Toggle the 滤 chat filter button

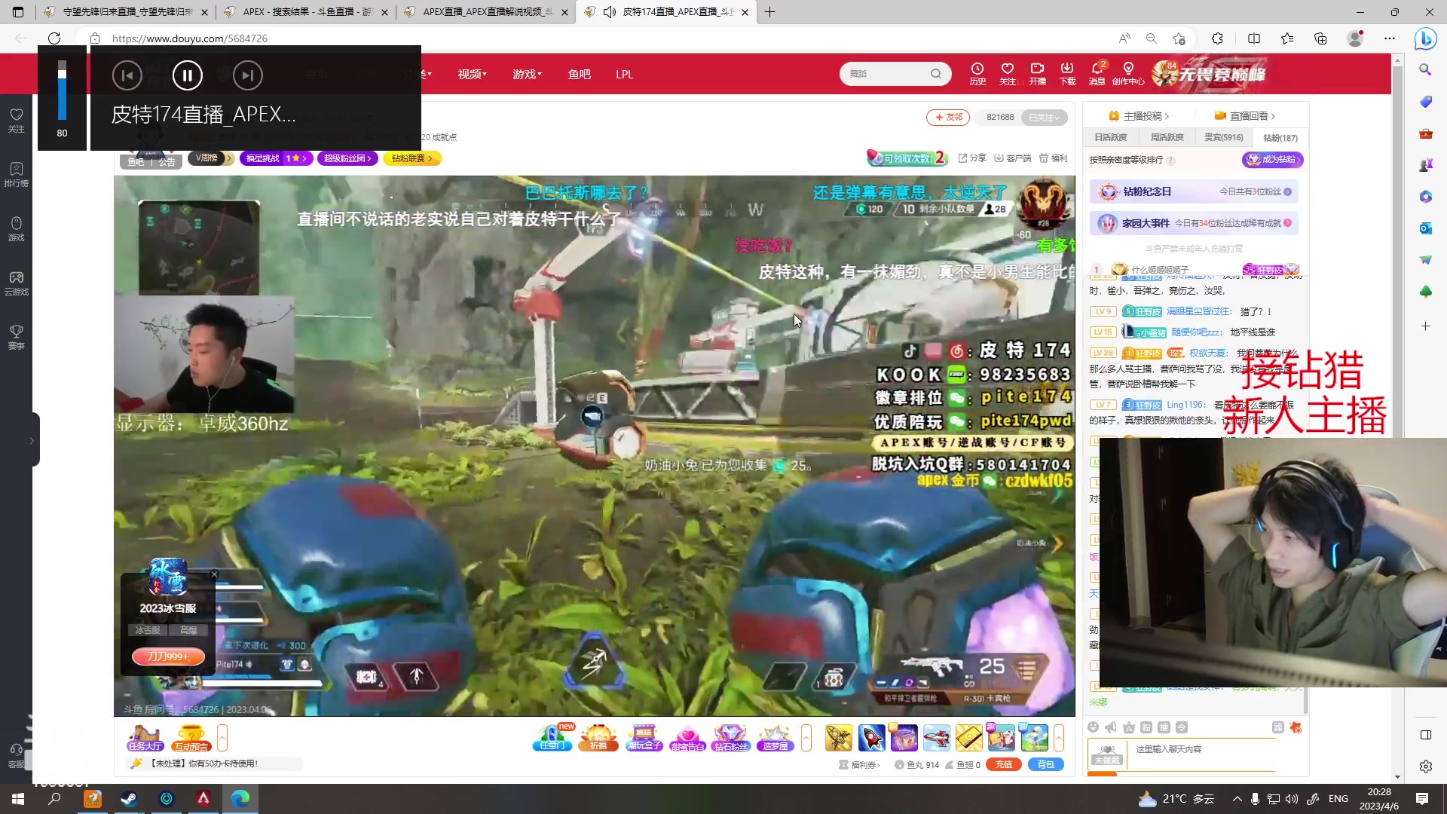click(1278, 727)
